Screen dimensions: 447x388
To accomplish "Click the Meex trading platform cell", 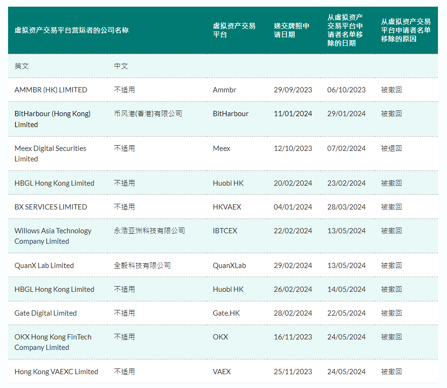I will pos(221,149).
